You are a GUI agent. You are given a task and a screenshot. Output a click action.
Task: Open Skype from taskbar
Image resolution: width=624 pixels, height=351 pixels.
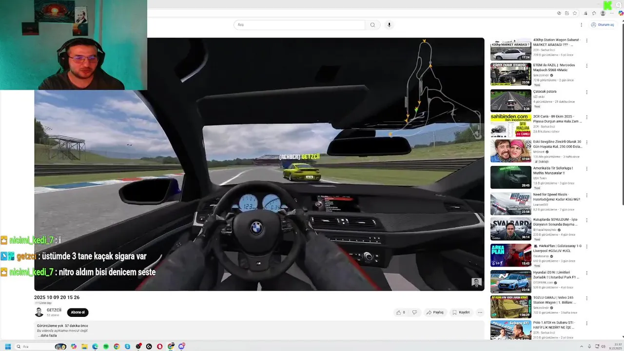[127, 347]
